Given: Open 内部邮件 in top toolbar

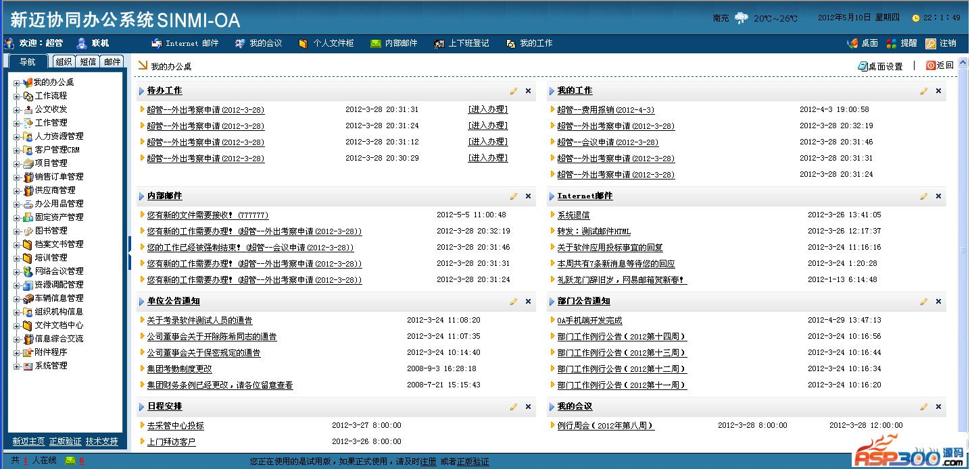Looking at the screenshot, I should (x=394, y=43).
